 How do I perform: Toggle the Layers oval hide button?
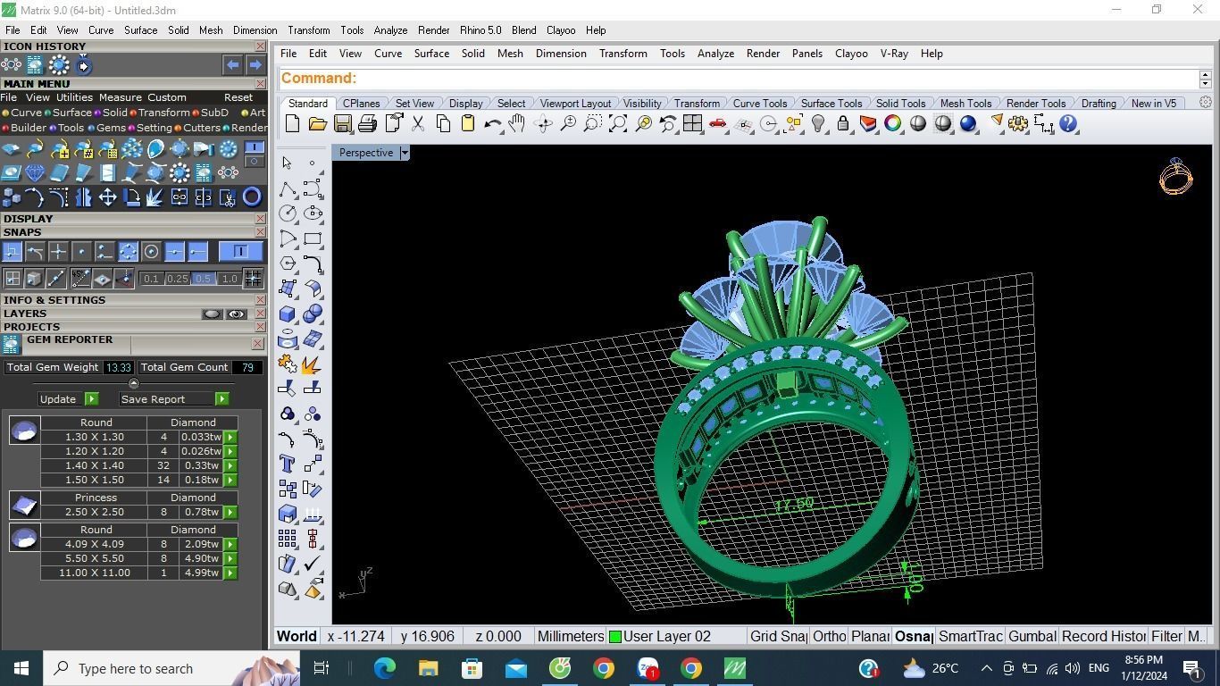(212, 314)
